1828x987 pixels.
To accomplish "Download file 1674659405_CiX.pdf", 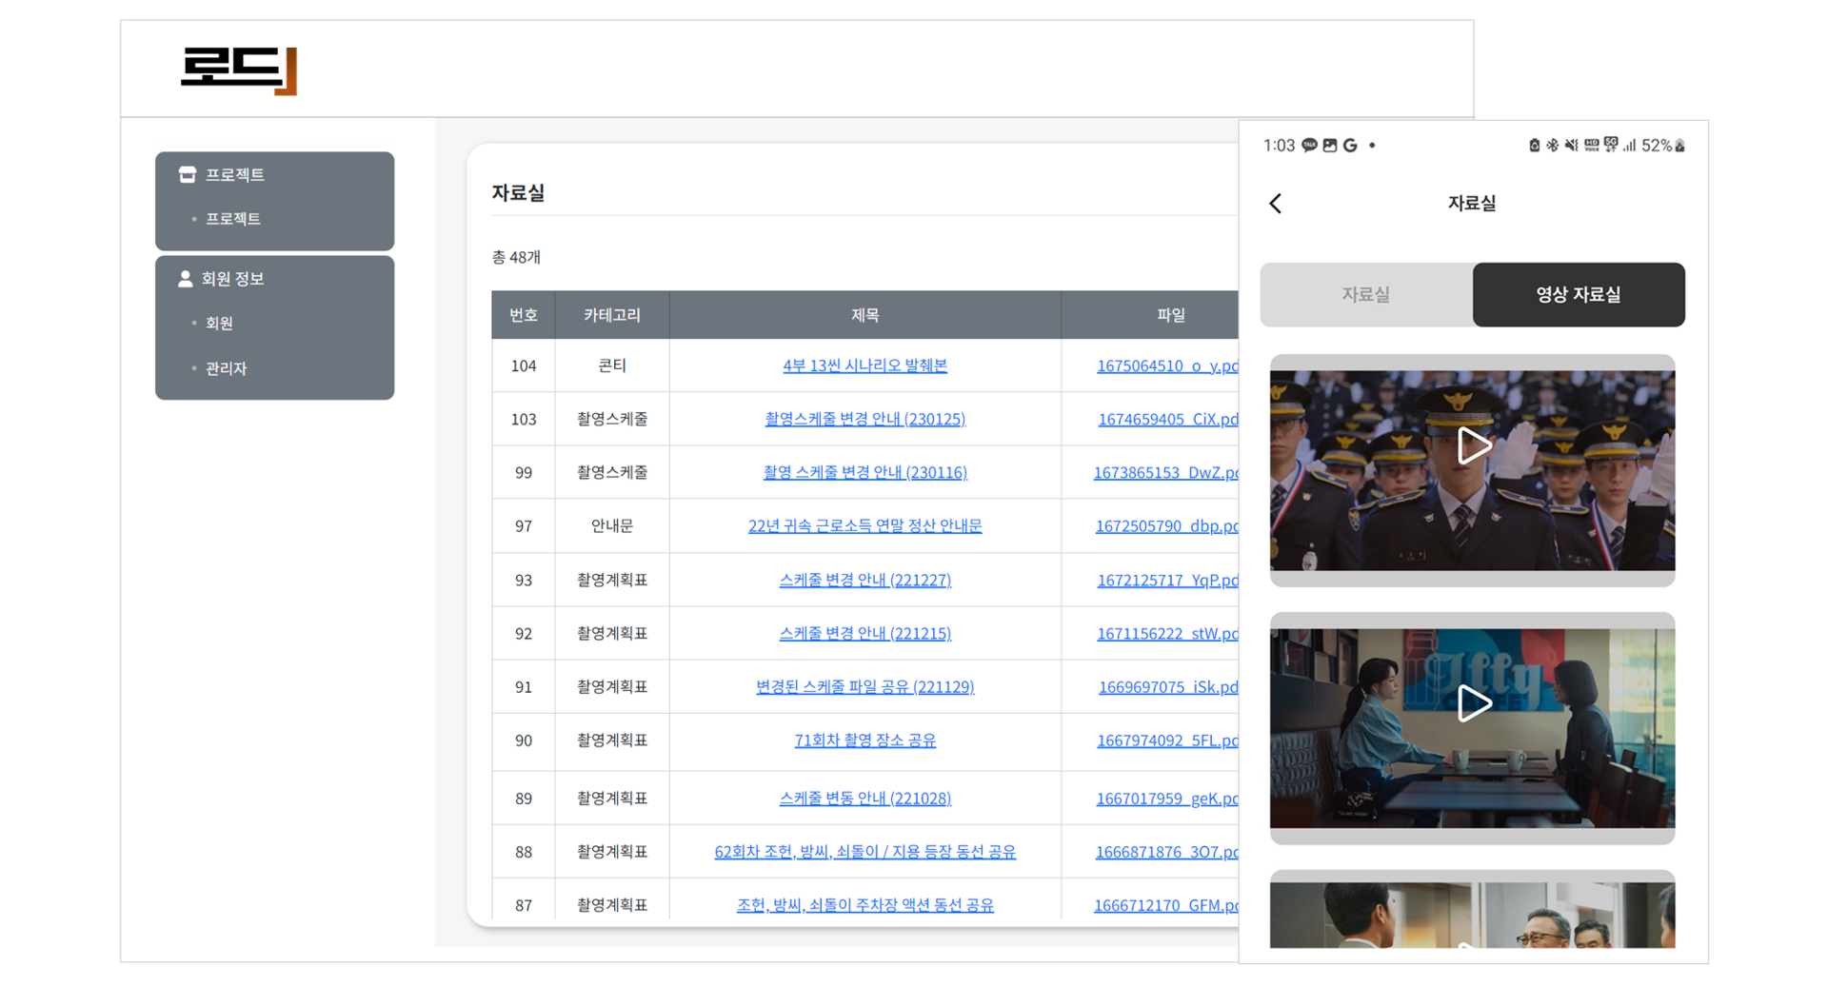I will [1168, 419].
